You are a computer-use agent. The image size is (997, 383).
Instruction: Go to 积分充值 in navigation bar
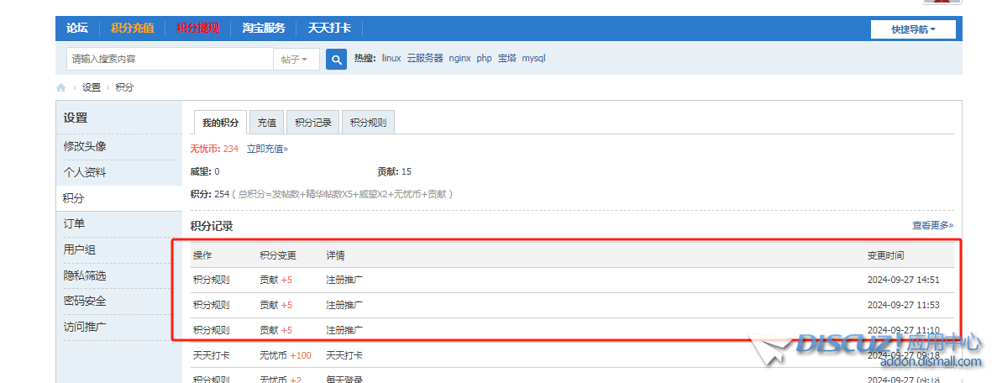pos(132,28)
